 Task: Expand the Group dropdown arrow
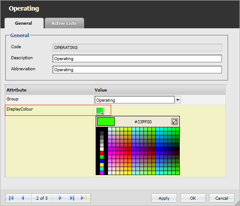tap(178, 100)
